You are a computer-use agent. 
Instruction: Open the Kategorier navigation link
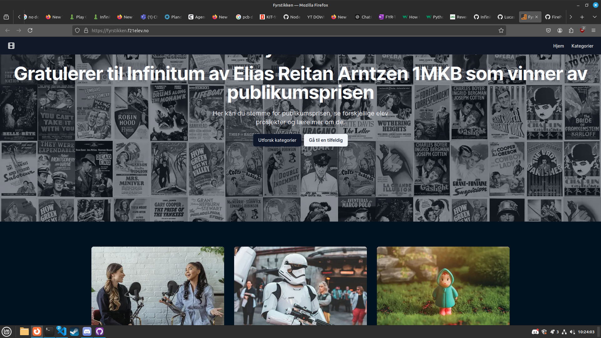582,46
